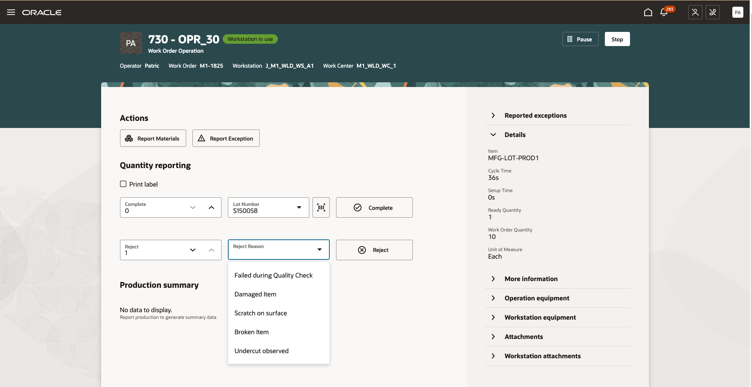Click the Cycle Time value 36s
This screenshot has height=387, width=752.
point(493,178)
